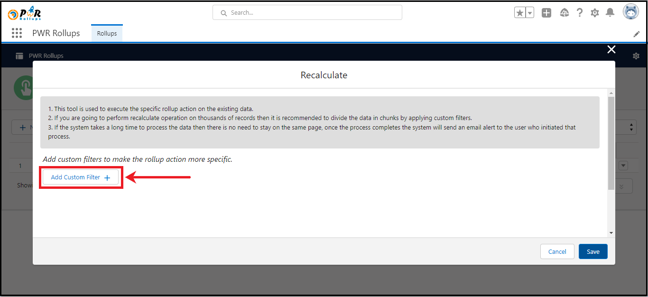Click the Add Custom Filter button
The image size is (648, 297).
(81, 177)
